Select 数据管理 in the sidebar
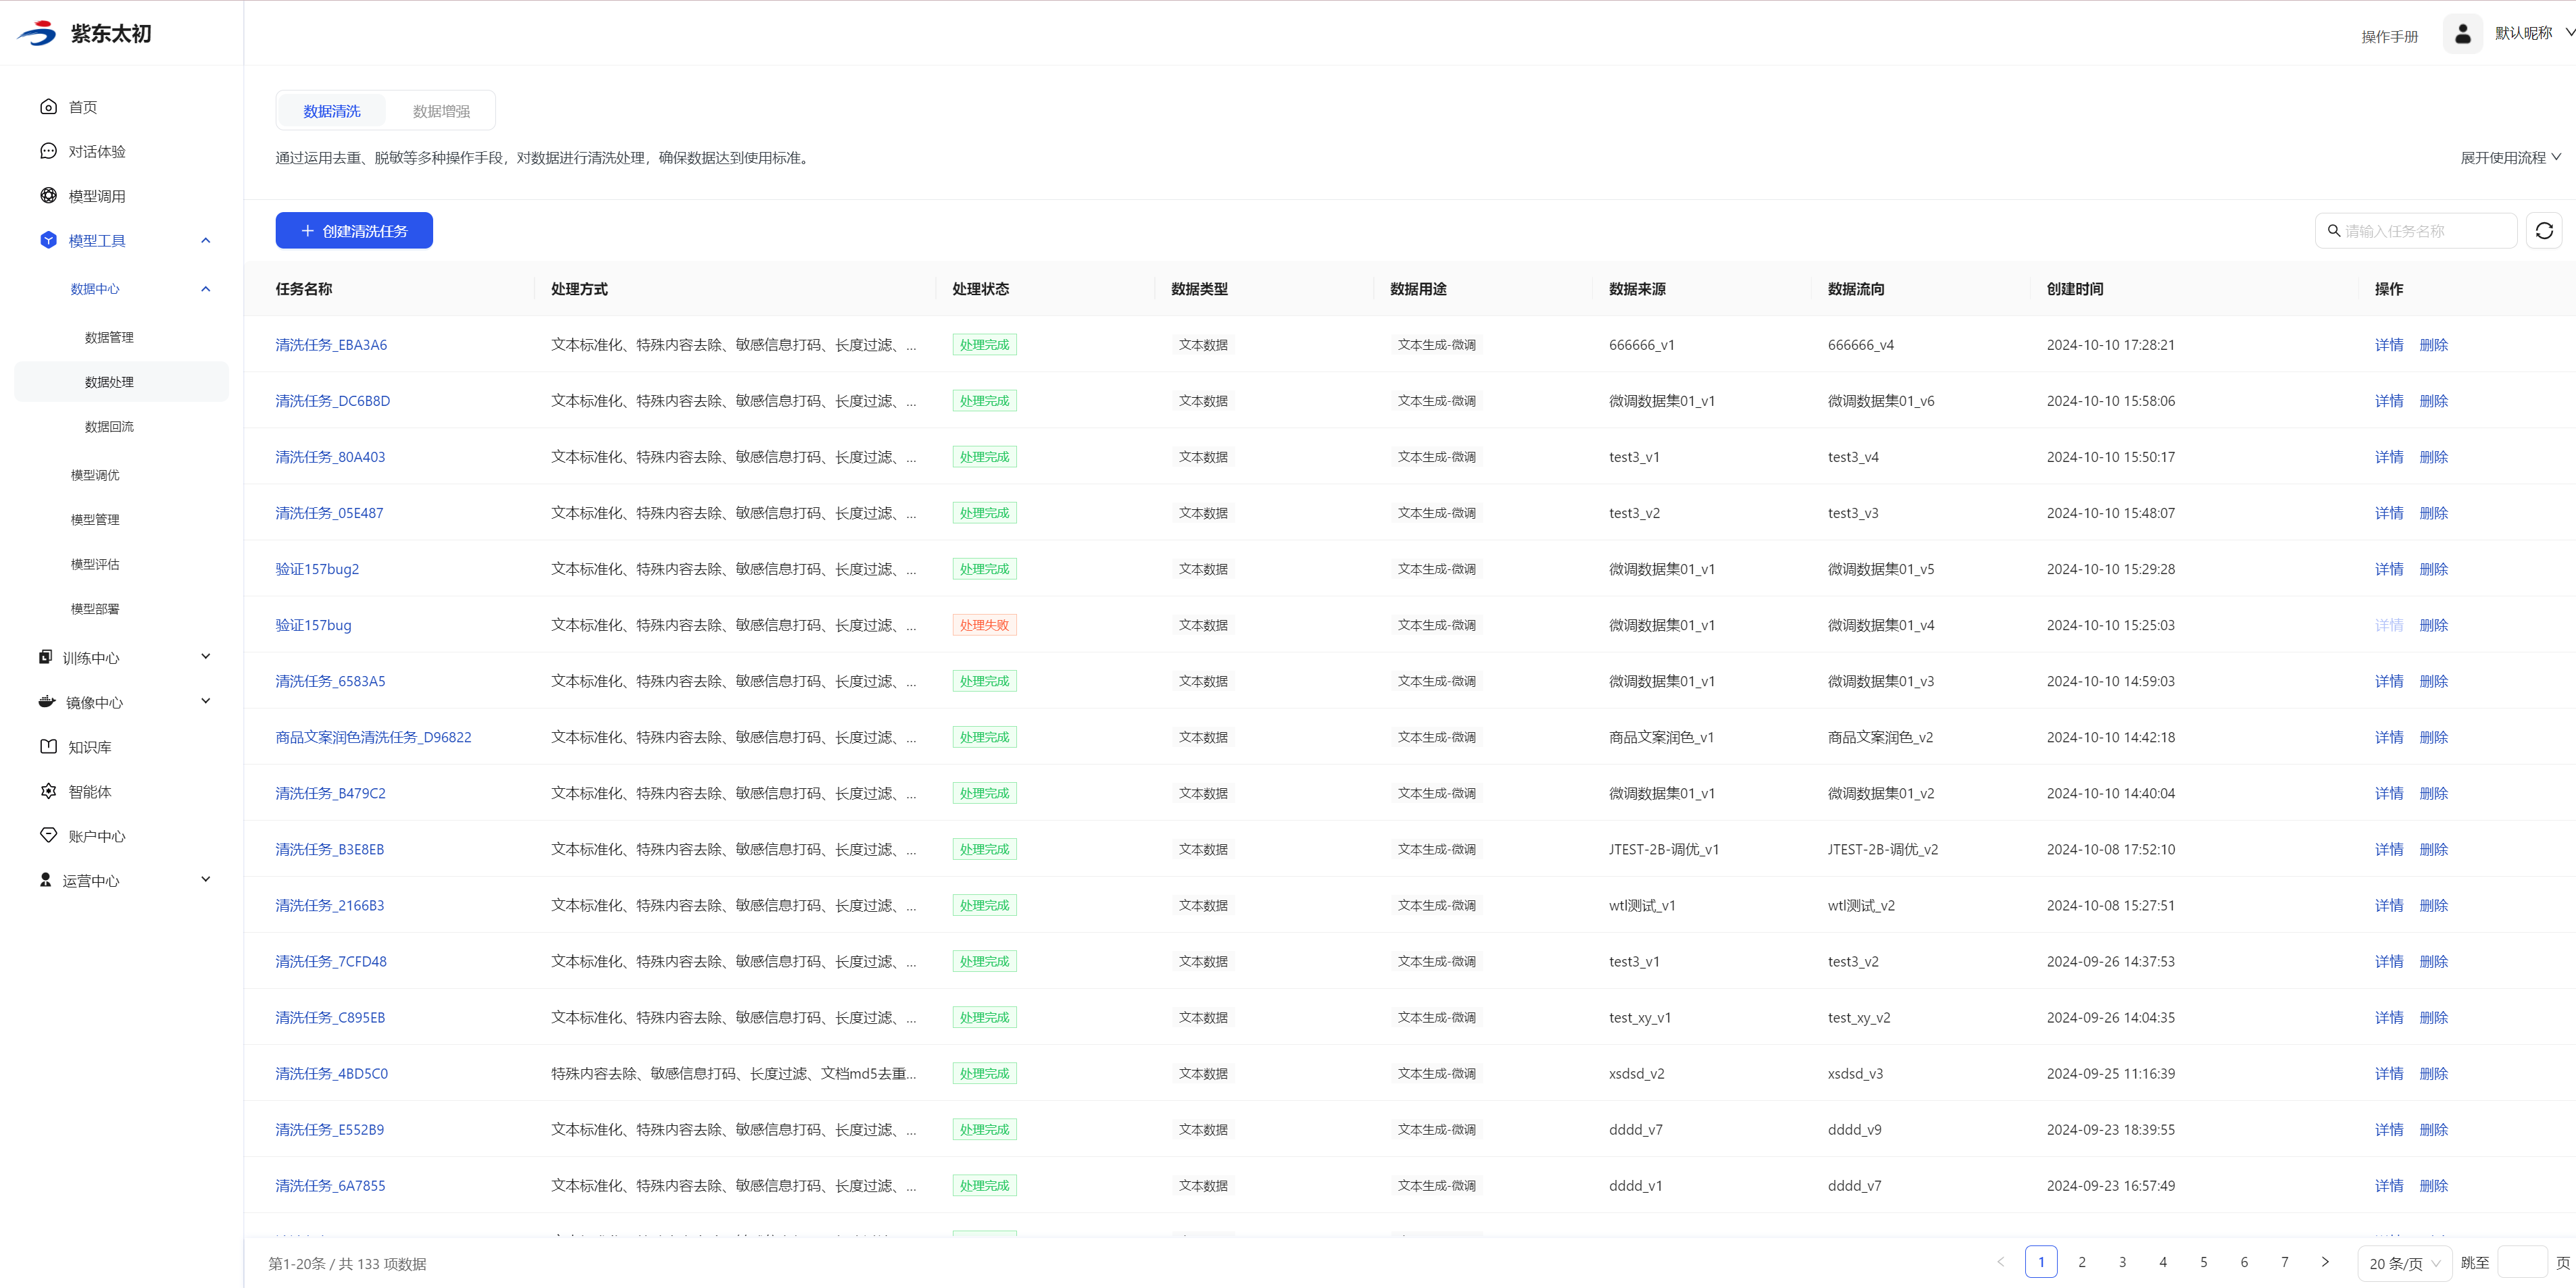 coord(109,338)
